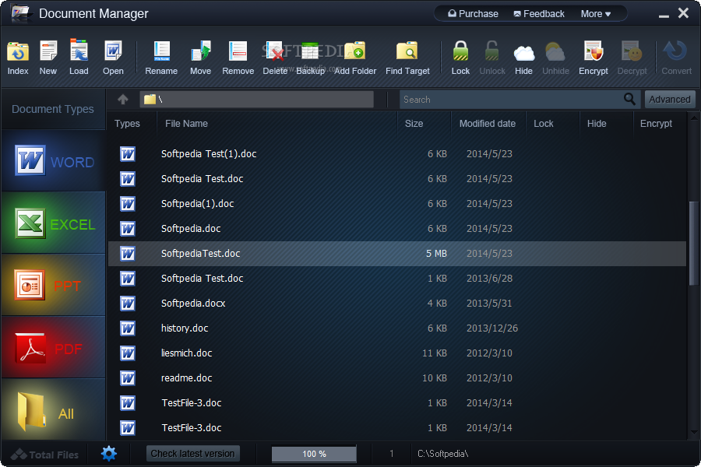Screen dimensions: 701x467
Task: Filter by WORD document type
Action: (x=53, y=161)
